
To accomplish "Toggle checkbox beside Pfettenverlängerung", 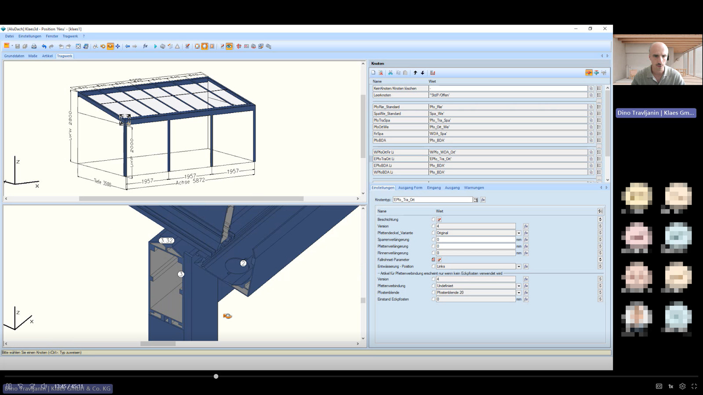I will [x=433, y=246].
